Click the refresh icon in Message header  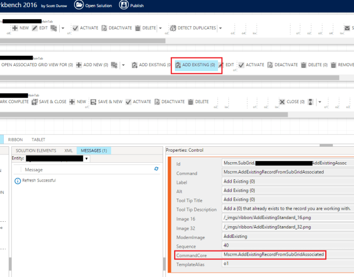(156, 169)
